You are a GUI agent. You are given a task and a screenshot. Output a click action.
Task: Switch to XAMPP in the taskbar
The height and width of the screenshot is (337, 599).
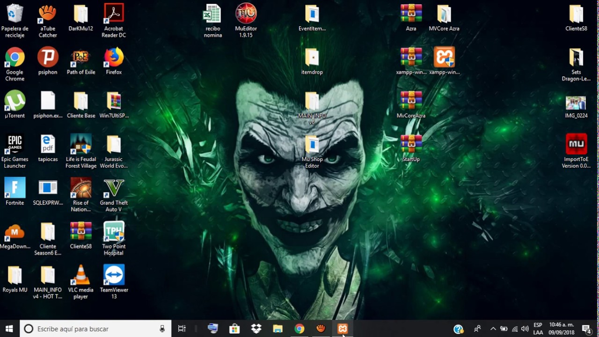[343, 329]
